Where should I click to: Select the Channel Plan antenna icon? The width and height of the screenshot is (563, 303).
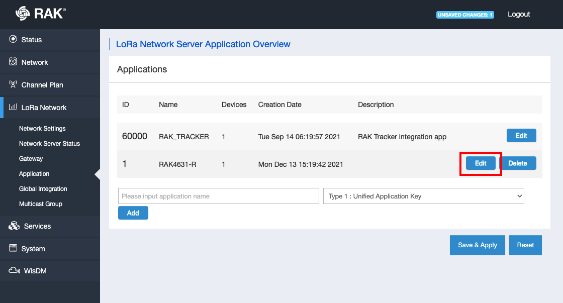(13, 84)
